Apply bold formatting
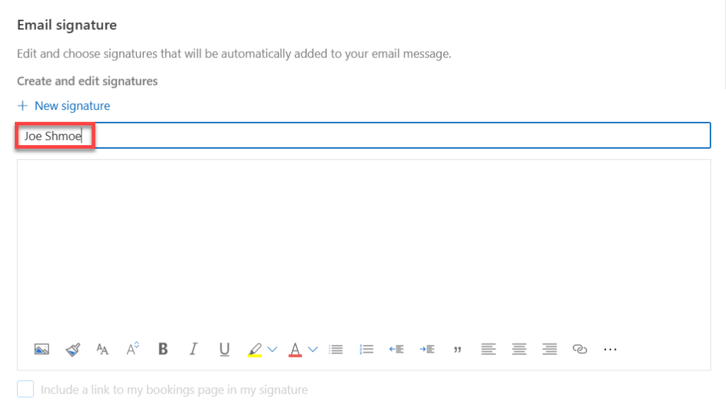The image size is (726, 415). pyautogui.click(x=162, y=349)
